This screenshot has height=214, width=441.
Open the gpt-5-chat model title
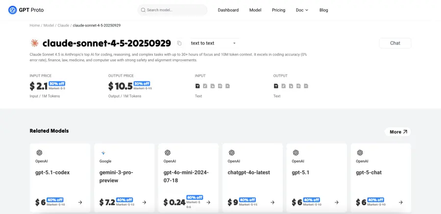[368, 172]
